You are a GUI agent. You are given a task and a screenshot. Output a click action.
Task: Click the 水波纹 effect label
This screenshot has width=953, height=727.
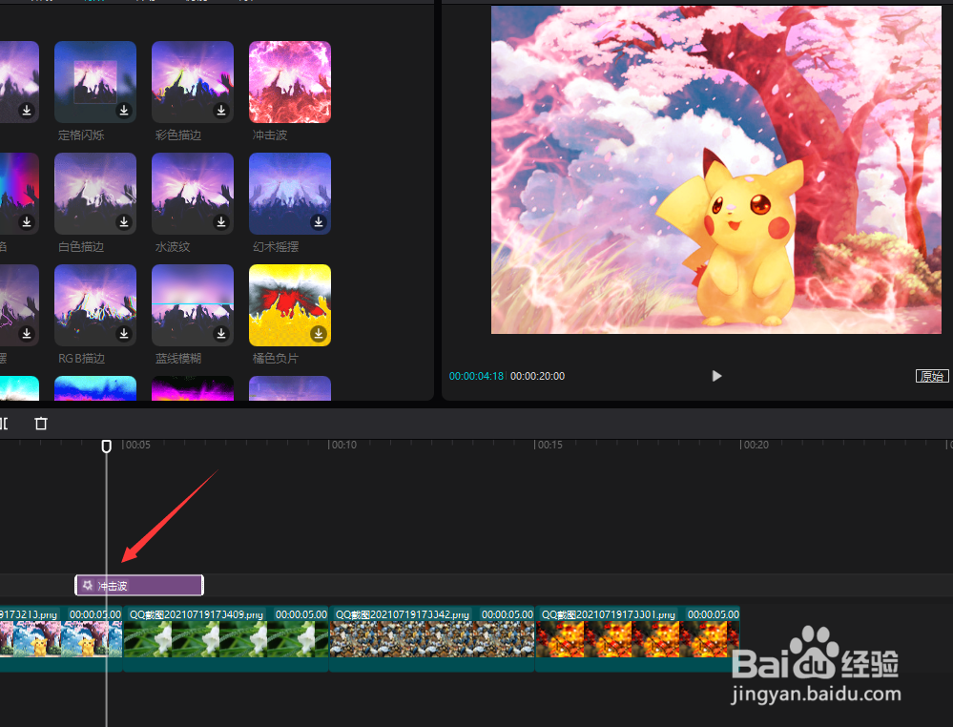tap(173, 247)
